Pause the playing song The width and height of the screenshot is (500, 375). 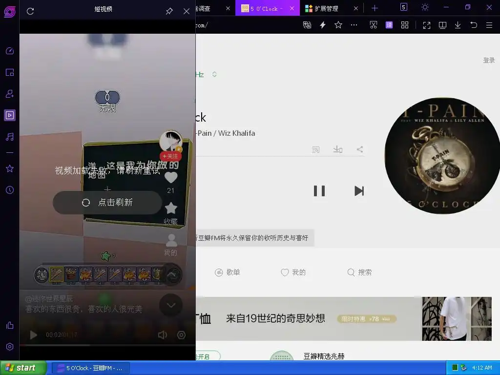pos(319,191)
